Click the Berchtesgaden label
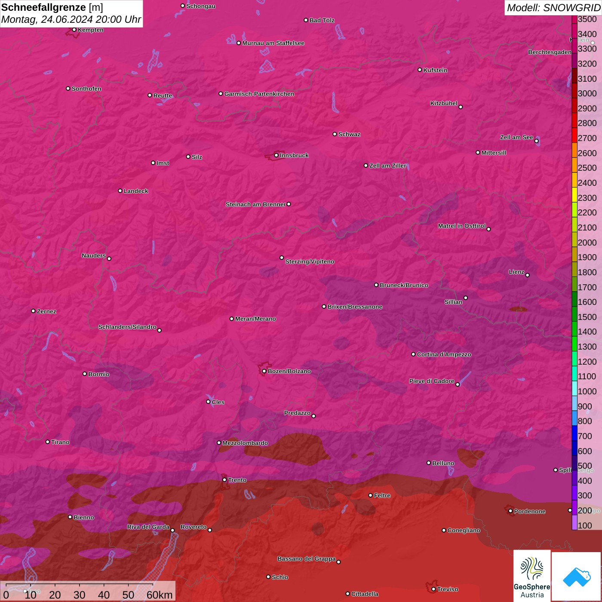Image resolution: width=602 pixels, height=602 pixels. (x=550, y=52)
